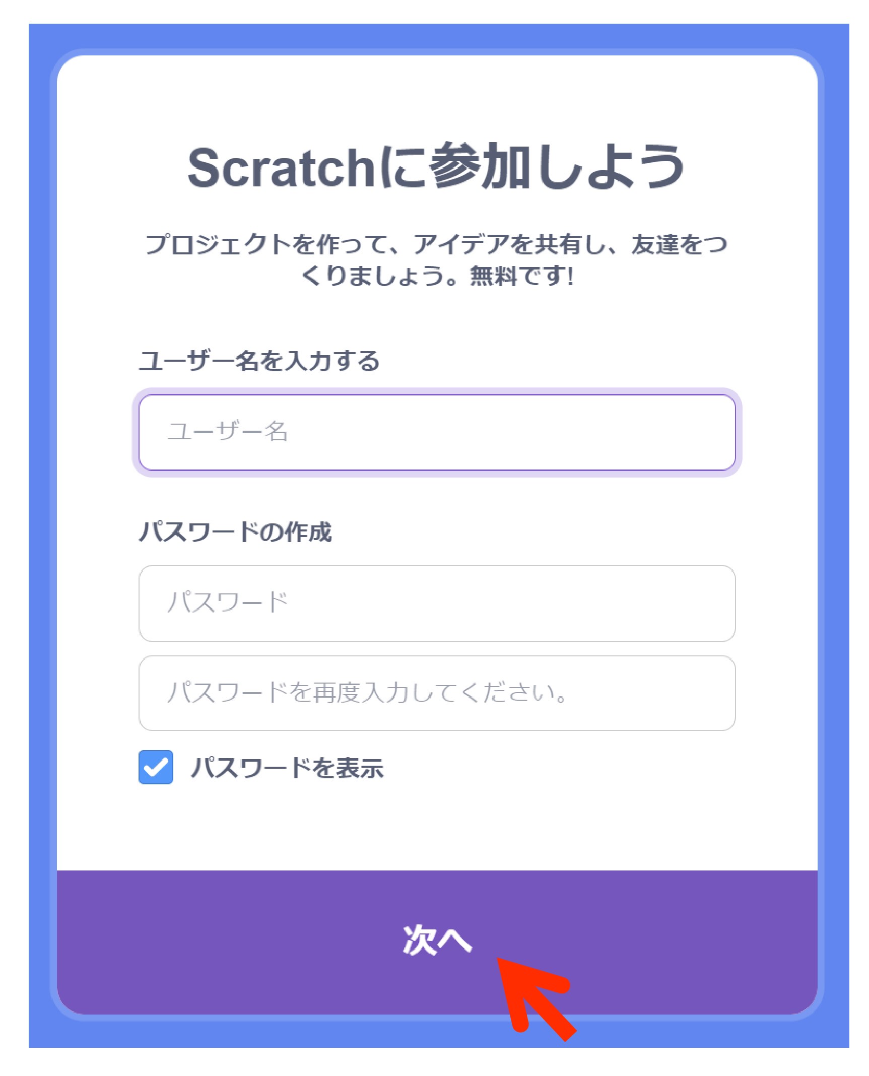
Task: Click the パスワードを表示 label text
Action: click(x=287, y=768)
